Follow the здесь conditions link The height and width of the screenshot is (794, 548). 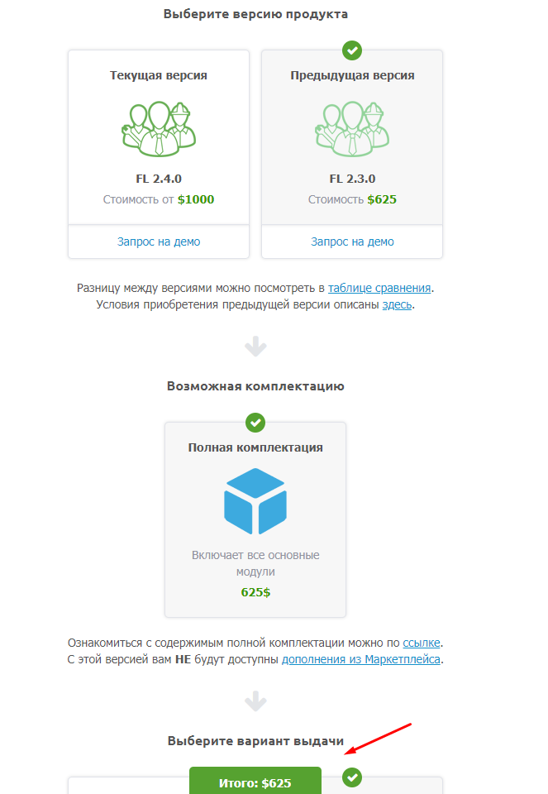(x=396, y=304)
